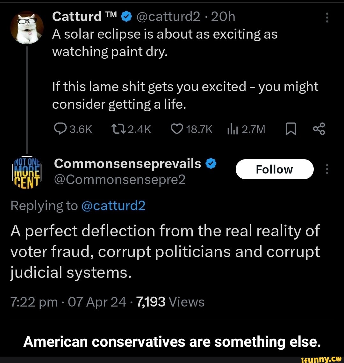Open the share icon on the tweet
Viewport: 344px width, 363px height.
(x=319, y=129)
